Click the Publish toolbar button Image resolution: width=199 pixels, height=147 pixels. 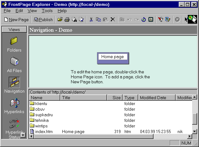point(43,20)
